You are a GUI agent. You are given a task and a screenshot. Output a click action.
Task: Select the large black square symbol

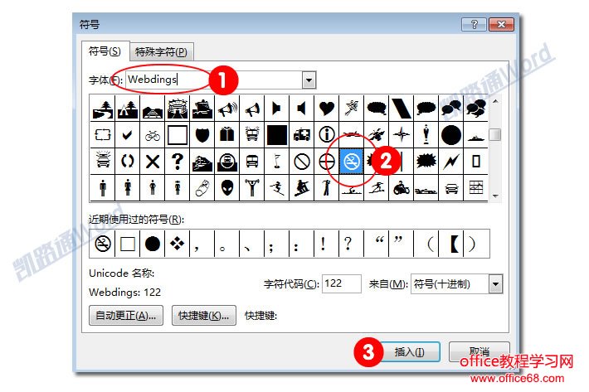click(277, 134)
